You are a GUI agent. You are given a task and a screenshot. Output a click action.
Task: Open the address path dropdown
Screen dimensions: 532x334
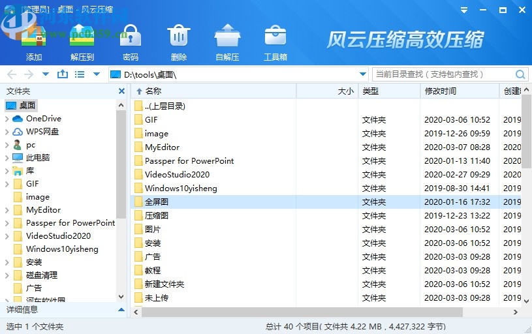[363, 74]
